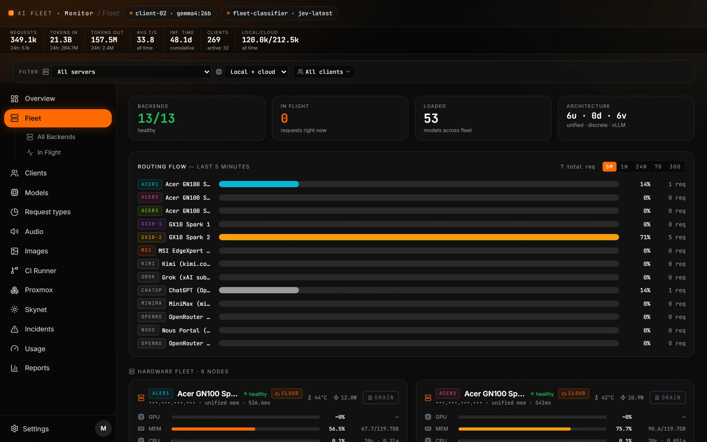Click the Clients people icon

(15, 173)
